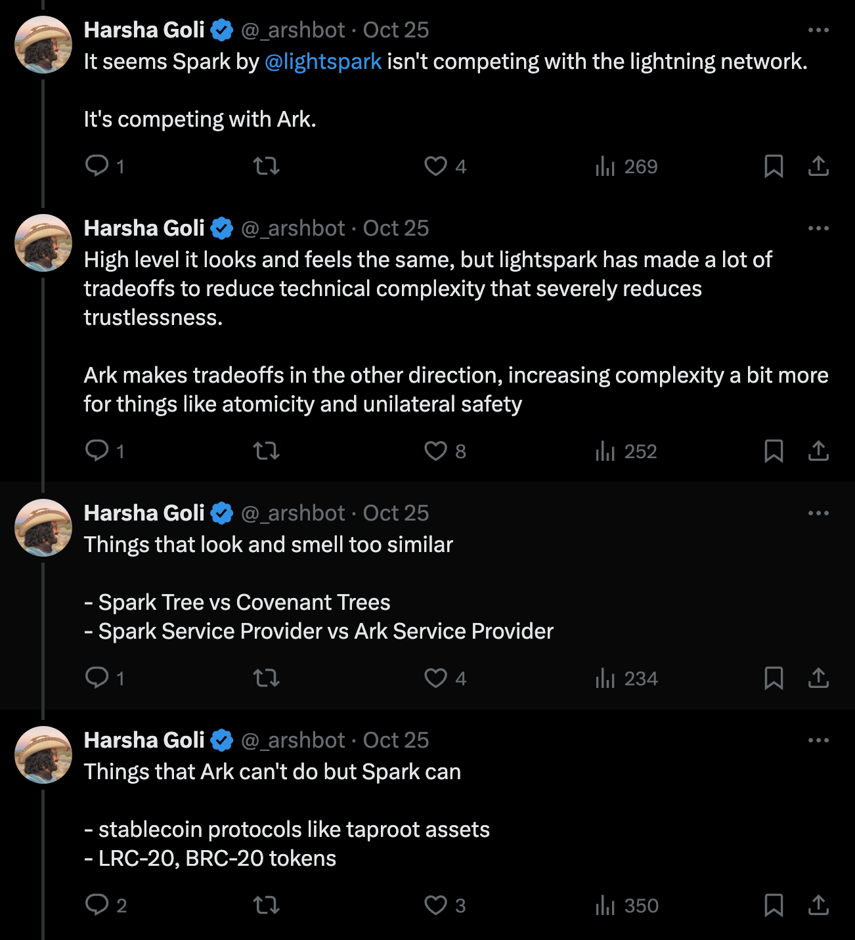
Task: Open more options on the Covenant Trees tweet
Action: coord(818,513)
